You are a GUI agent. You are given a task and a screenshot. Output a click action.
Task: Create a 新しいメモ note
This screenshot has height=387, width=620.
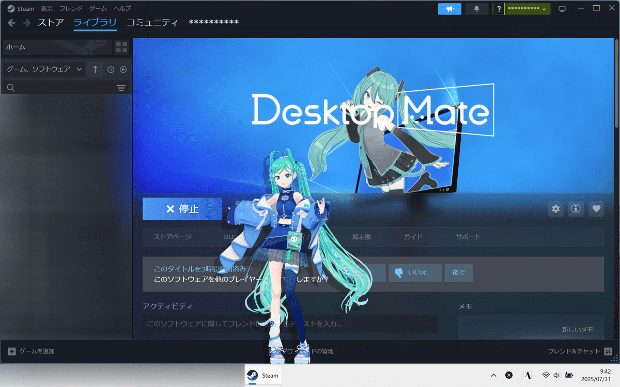[578, 329]
